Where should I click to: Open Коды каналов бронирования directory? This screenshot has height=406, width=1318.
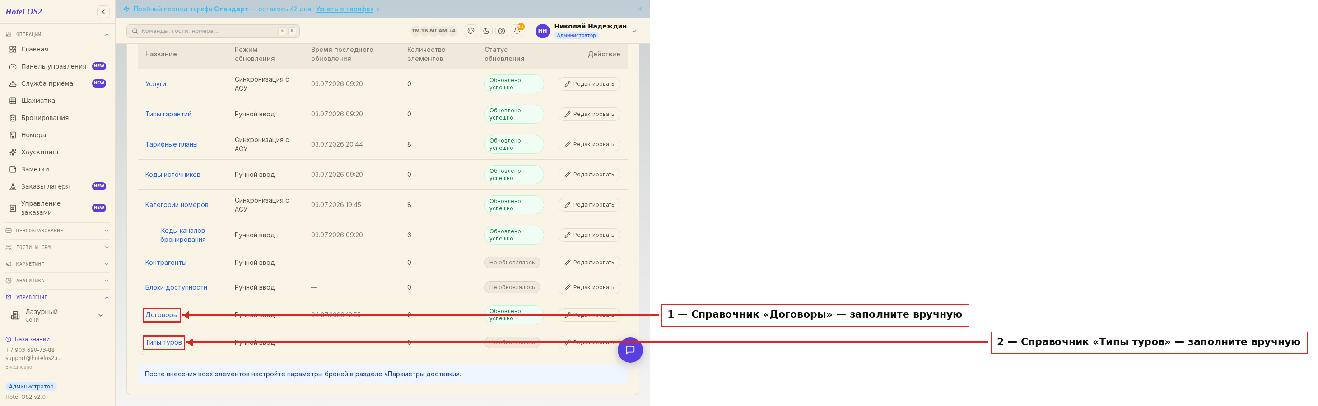click(183, 235)
